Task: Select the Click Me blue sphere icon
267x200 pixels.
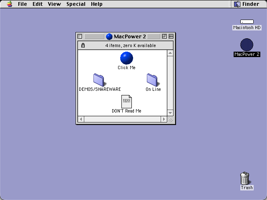Action: pyautogui.click(x=126, y=58)
